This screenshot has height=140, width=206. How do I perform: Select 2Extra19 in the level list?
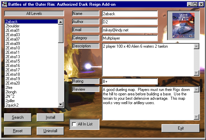point(32,79)
